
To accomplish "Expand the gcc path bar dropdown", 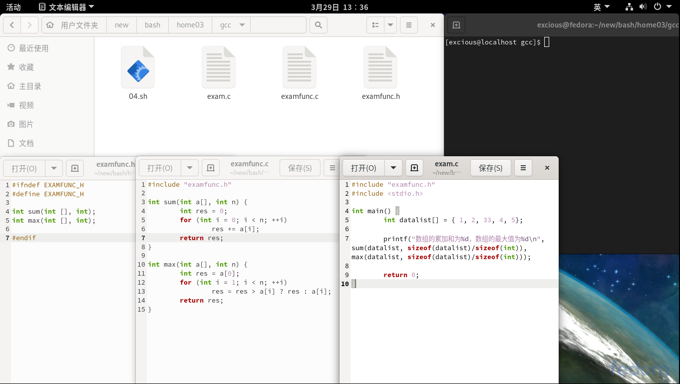I will (x=242, y=25).
